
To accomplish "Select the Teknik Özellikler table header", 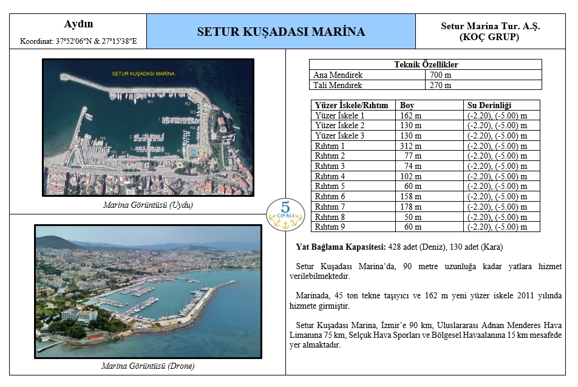I will 426,64.
